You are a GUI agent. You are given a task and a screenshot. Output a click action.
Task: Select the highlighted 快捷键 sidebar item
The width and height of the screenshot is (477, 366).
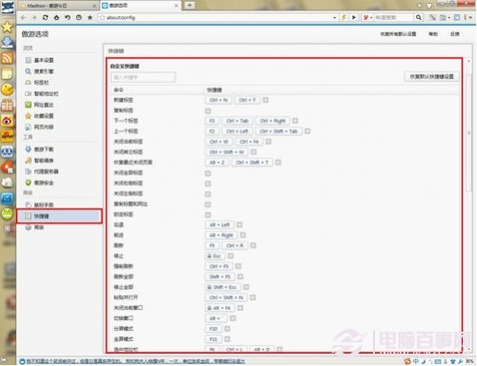pyautogui.click(x=59, y=216)
